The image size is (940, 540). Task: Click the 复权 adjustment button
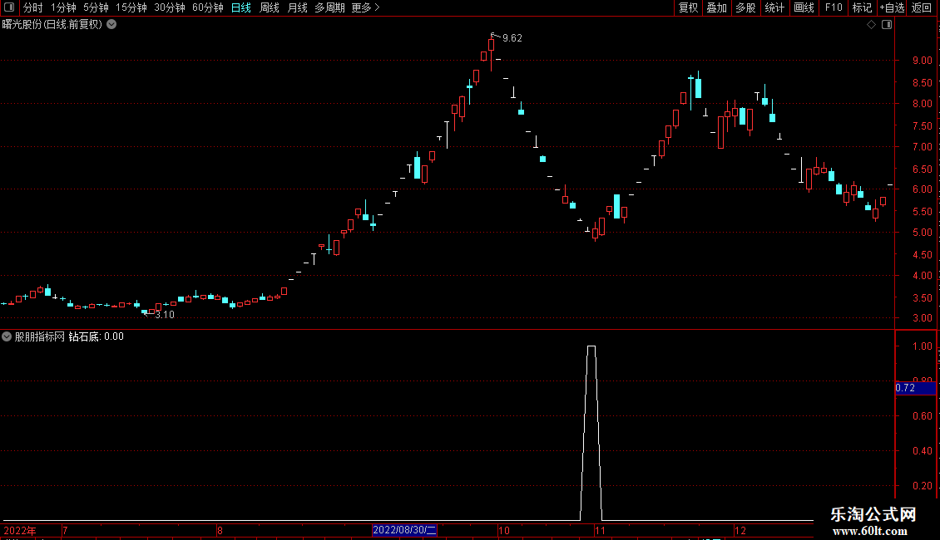pyautogui.click(x=688, y=7)
